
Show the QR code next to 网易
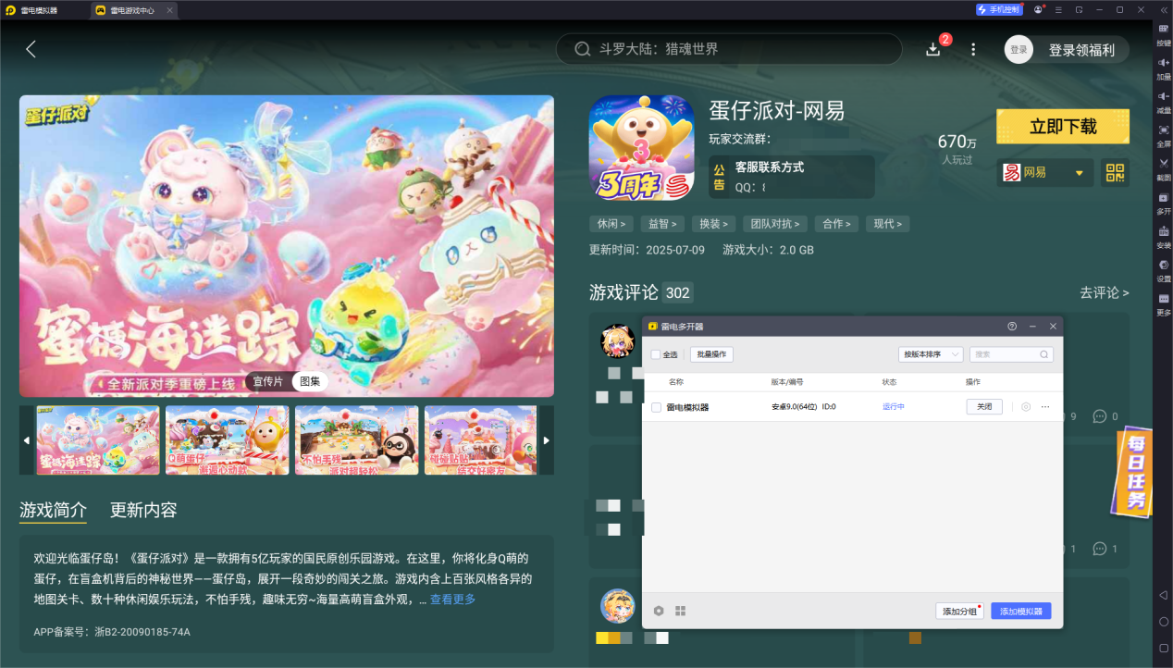[x=1117, y=172]
